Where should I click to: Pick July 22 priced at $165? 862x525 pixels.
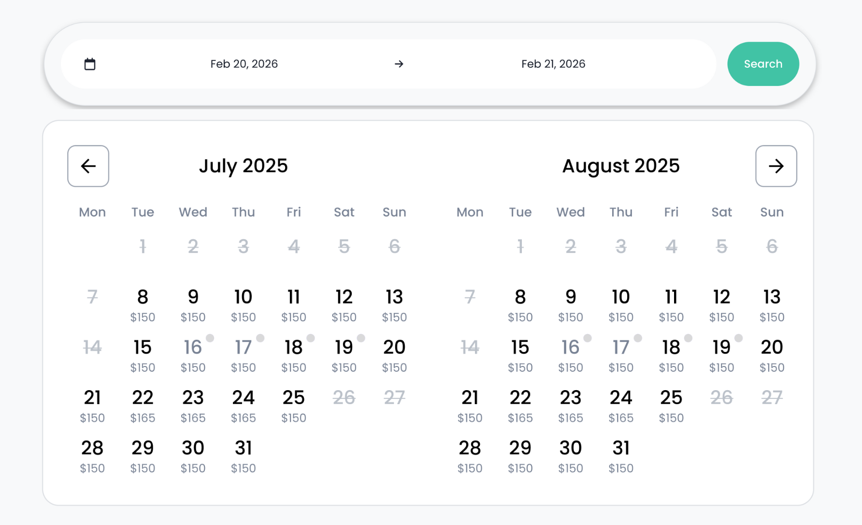click(143, 405)
